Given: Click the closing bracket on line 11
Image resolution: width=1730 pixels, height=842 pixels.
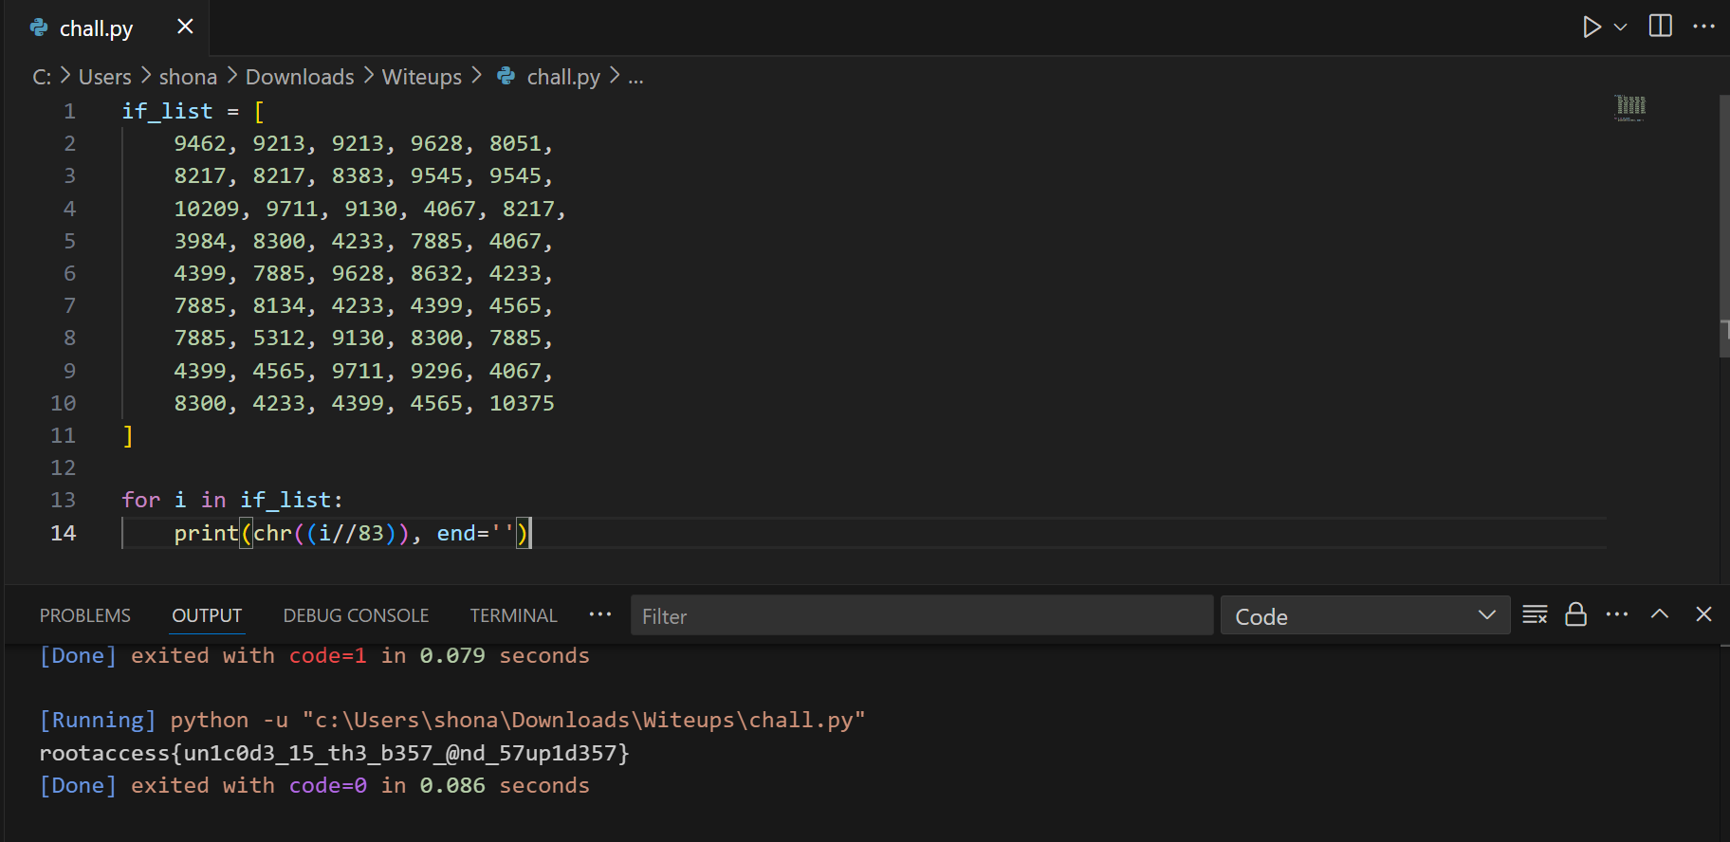Looking at the screenshot, I should (128, 435).
